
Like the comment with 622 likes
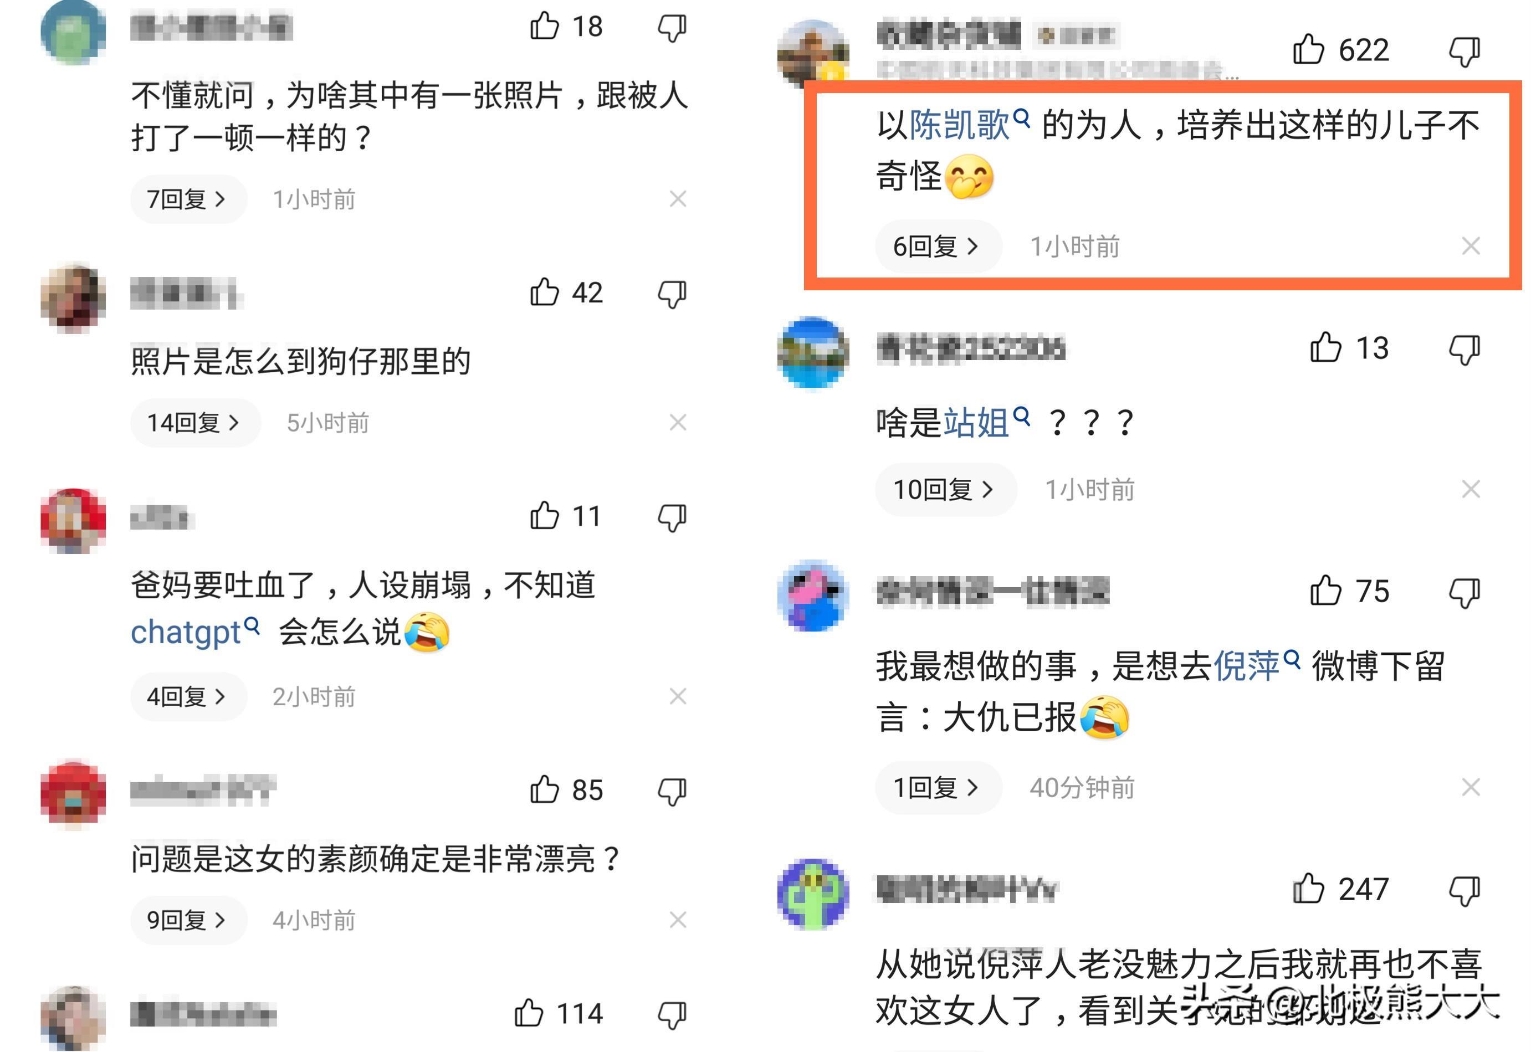coord(1308,49)
